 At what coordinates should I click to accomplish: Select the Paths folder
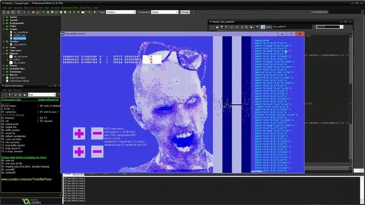[x=13, y=26]
